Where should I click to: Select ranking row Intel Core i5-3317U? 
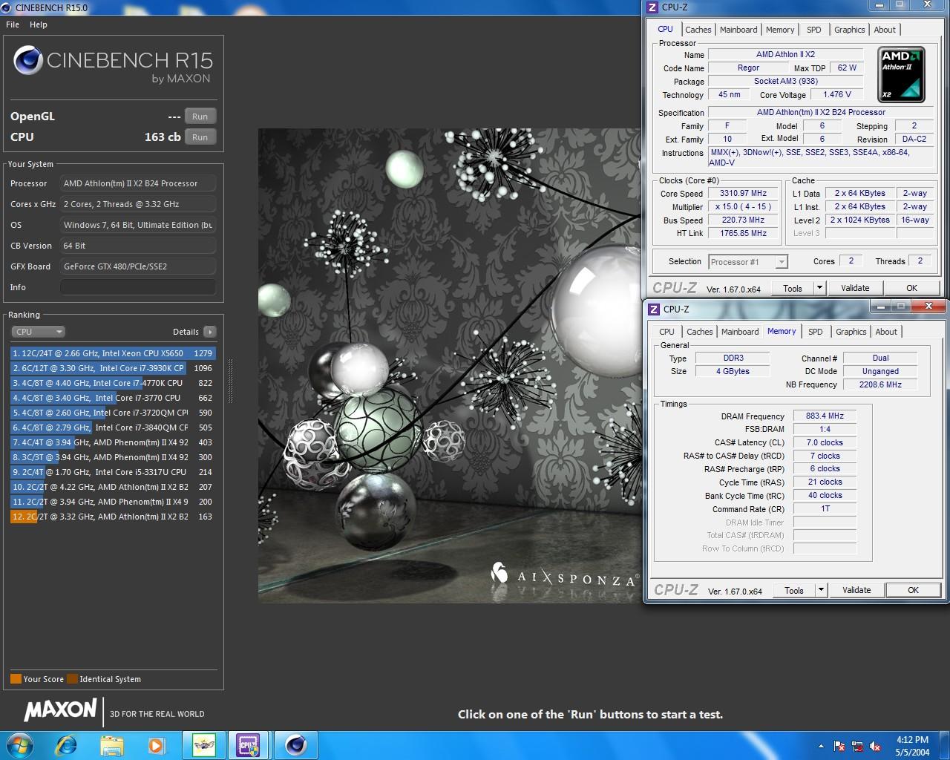(112, 472)
